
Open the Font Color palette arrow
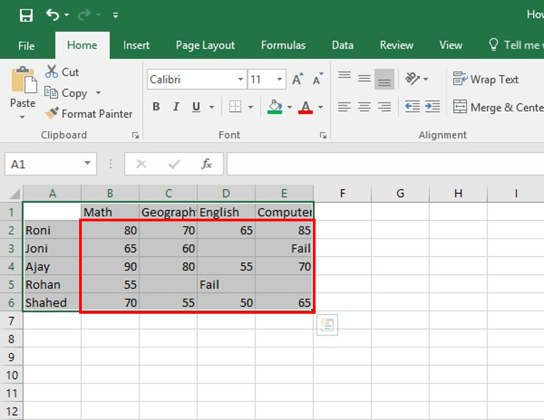coord(320,107)
